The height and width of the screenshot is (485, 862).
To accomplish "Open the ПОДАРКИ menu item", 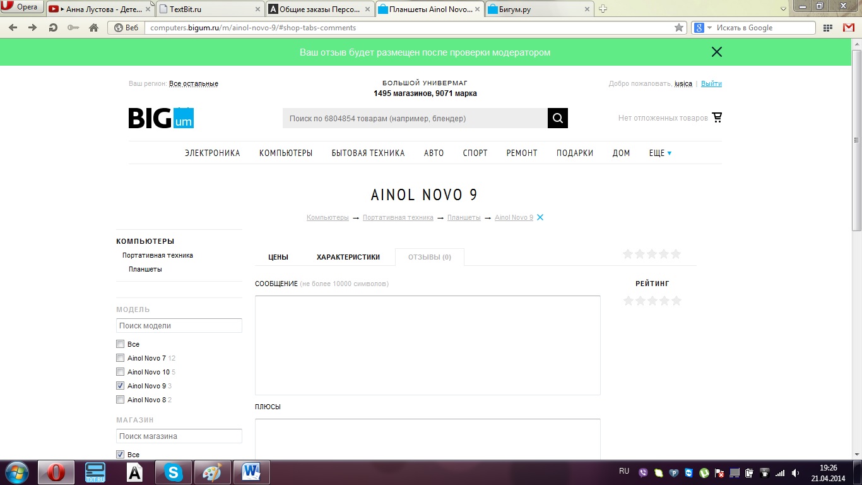I will 575,153.
